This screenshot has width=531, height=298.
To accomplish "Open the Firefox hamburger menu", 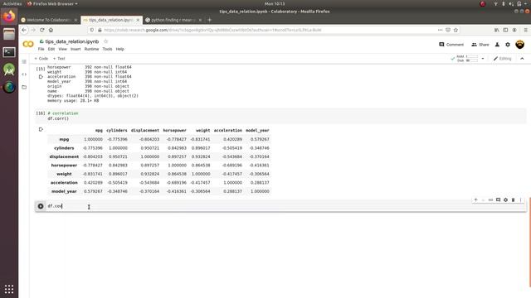I will point(525,30).
